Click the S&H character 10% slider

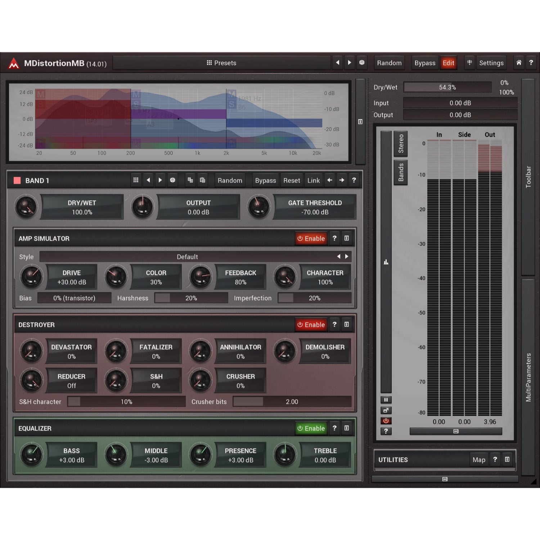(126, 402)
